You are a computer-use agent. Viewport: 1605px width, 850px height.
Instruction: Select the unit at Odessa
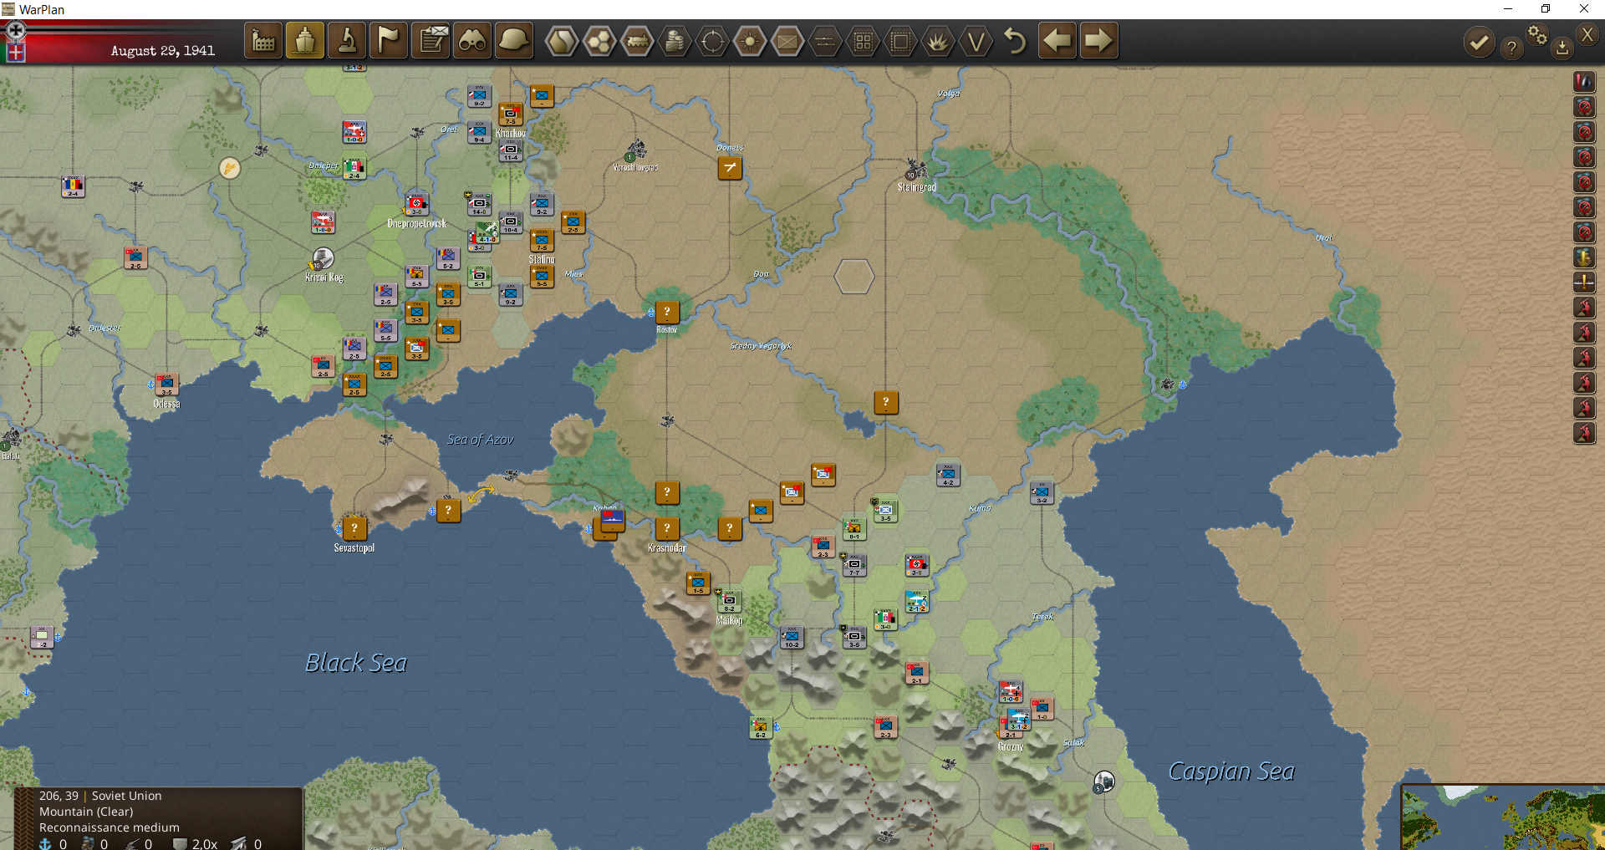(166, 384)
